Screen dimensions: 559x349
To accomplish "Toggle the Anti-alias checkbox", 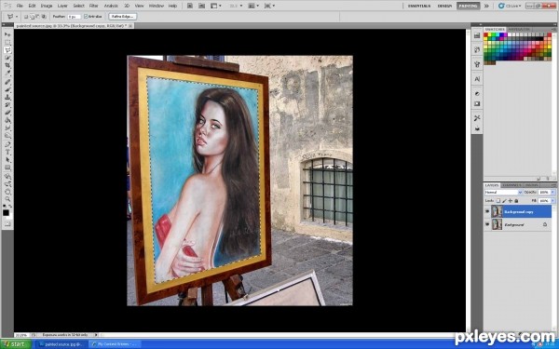I will click(x=86, y=17).
